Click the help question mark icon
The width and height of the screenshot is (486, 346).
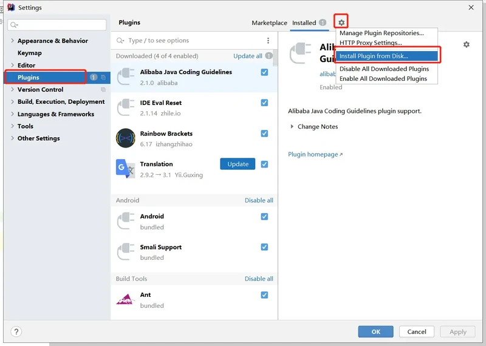(x=16, y=331)
